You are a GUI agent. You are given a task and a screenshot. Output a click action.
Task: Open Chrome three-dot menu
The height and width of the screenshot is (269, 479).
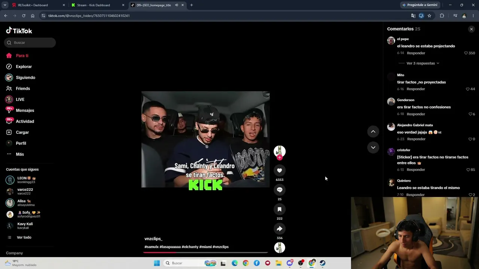(x=473, y=16)
